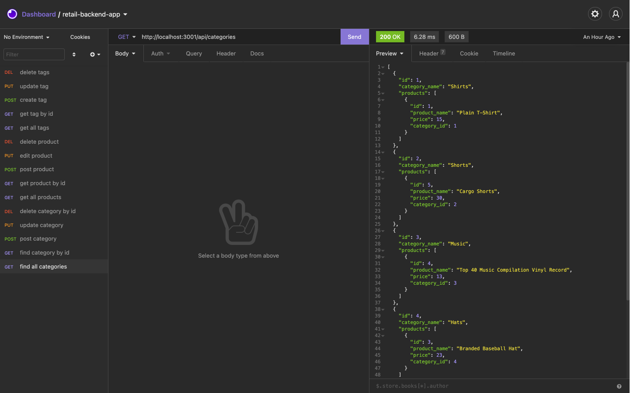Open the Insomnia app logo menu
The height and width of the screenshot is (393, 630).
coord(12,14)
